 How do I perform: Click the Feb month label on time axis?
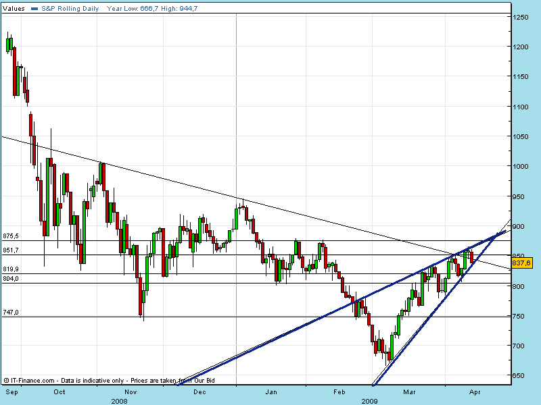click(339, 392)
